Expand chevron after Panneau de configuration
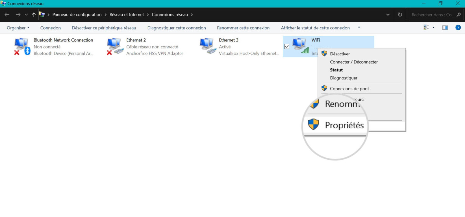 [x=106, y=15]
